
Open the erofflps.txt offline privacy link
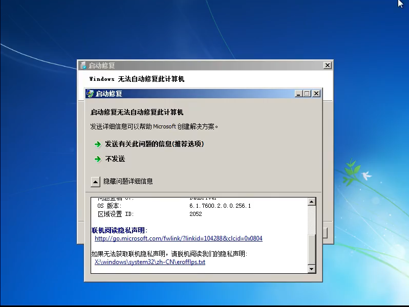[x=150, y=262]
